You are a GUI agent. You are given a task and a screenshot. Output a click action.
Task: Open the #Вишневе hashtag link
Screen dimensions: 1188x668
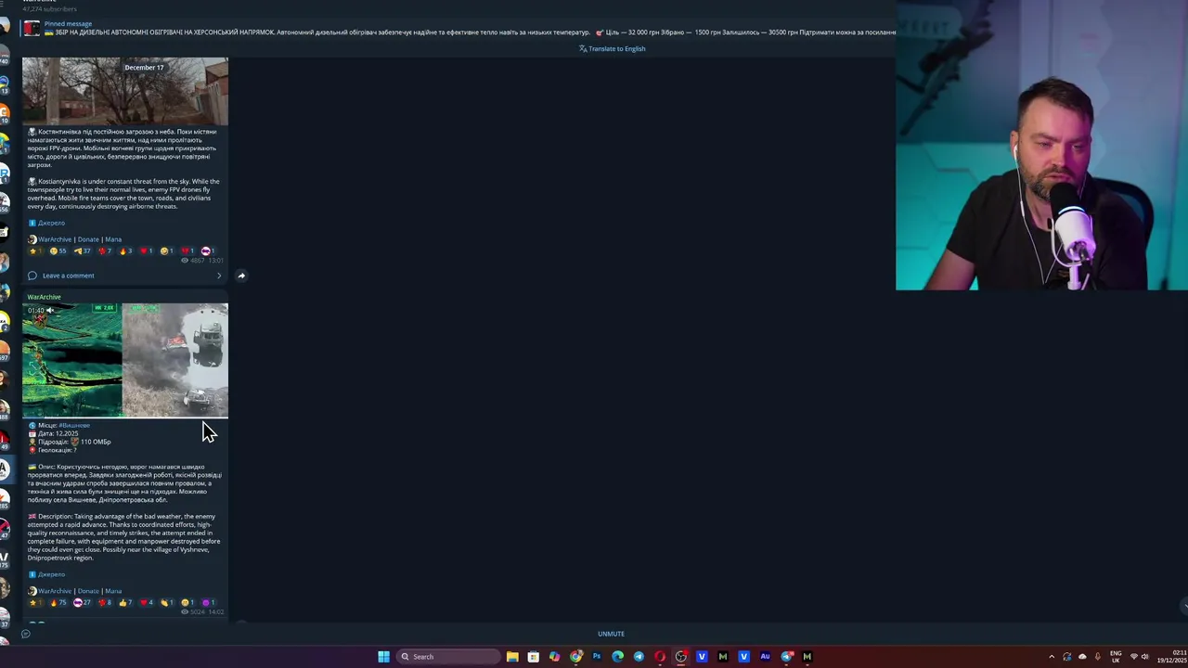pos(74,425)
